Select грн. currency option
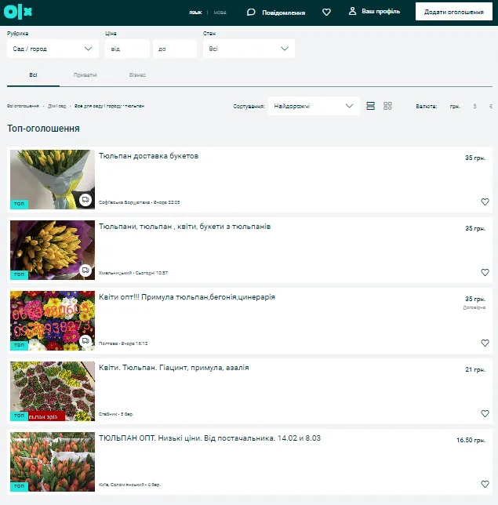This screenshot has height=505, width=498. click(455, 106)
